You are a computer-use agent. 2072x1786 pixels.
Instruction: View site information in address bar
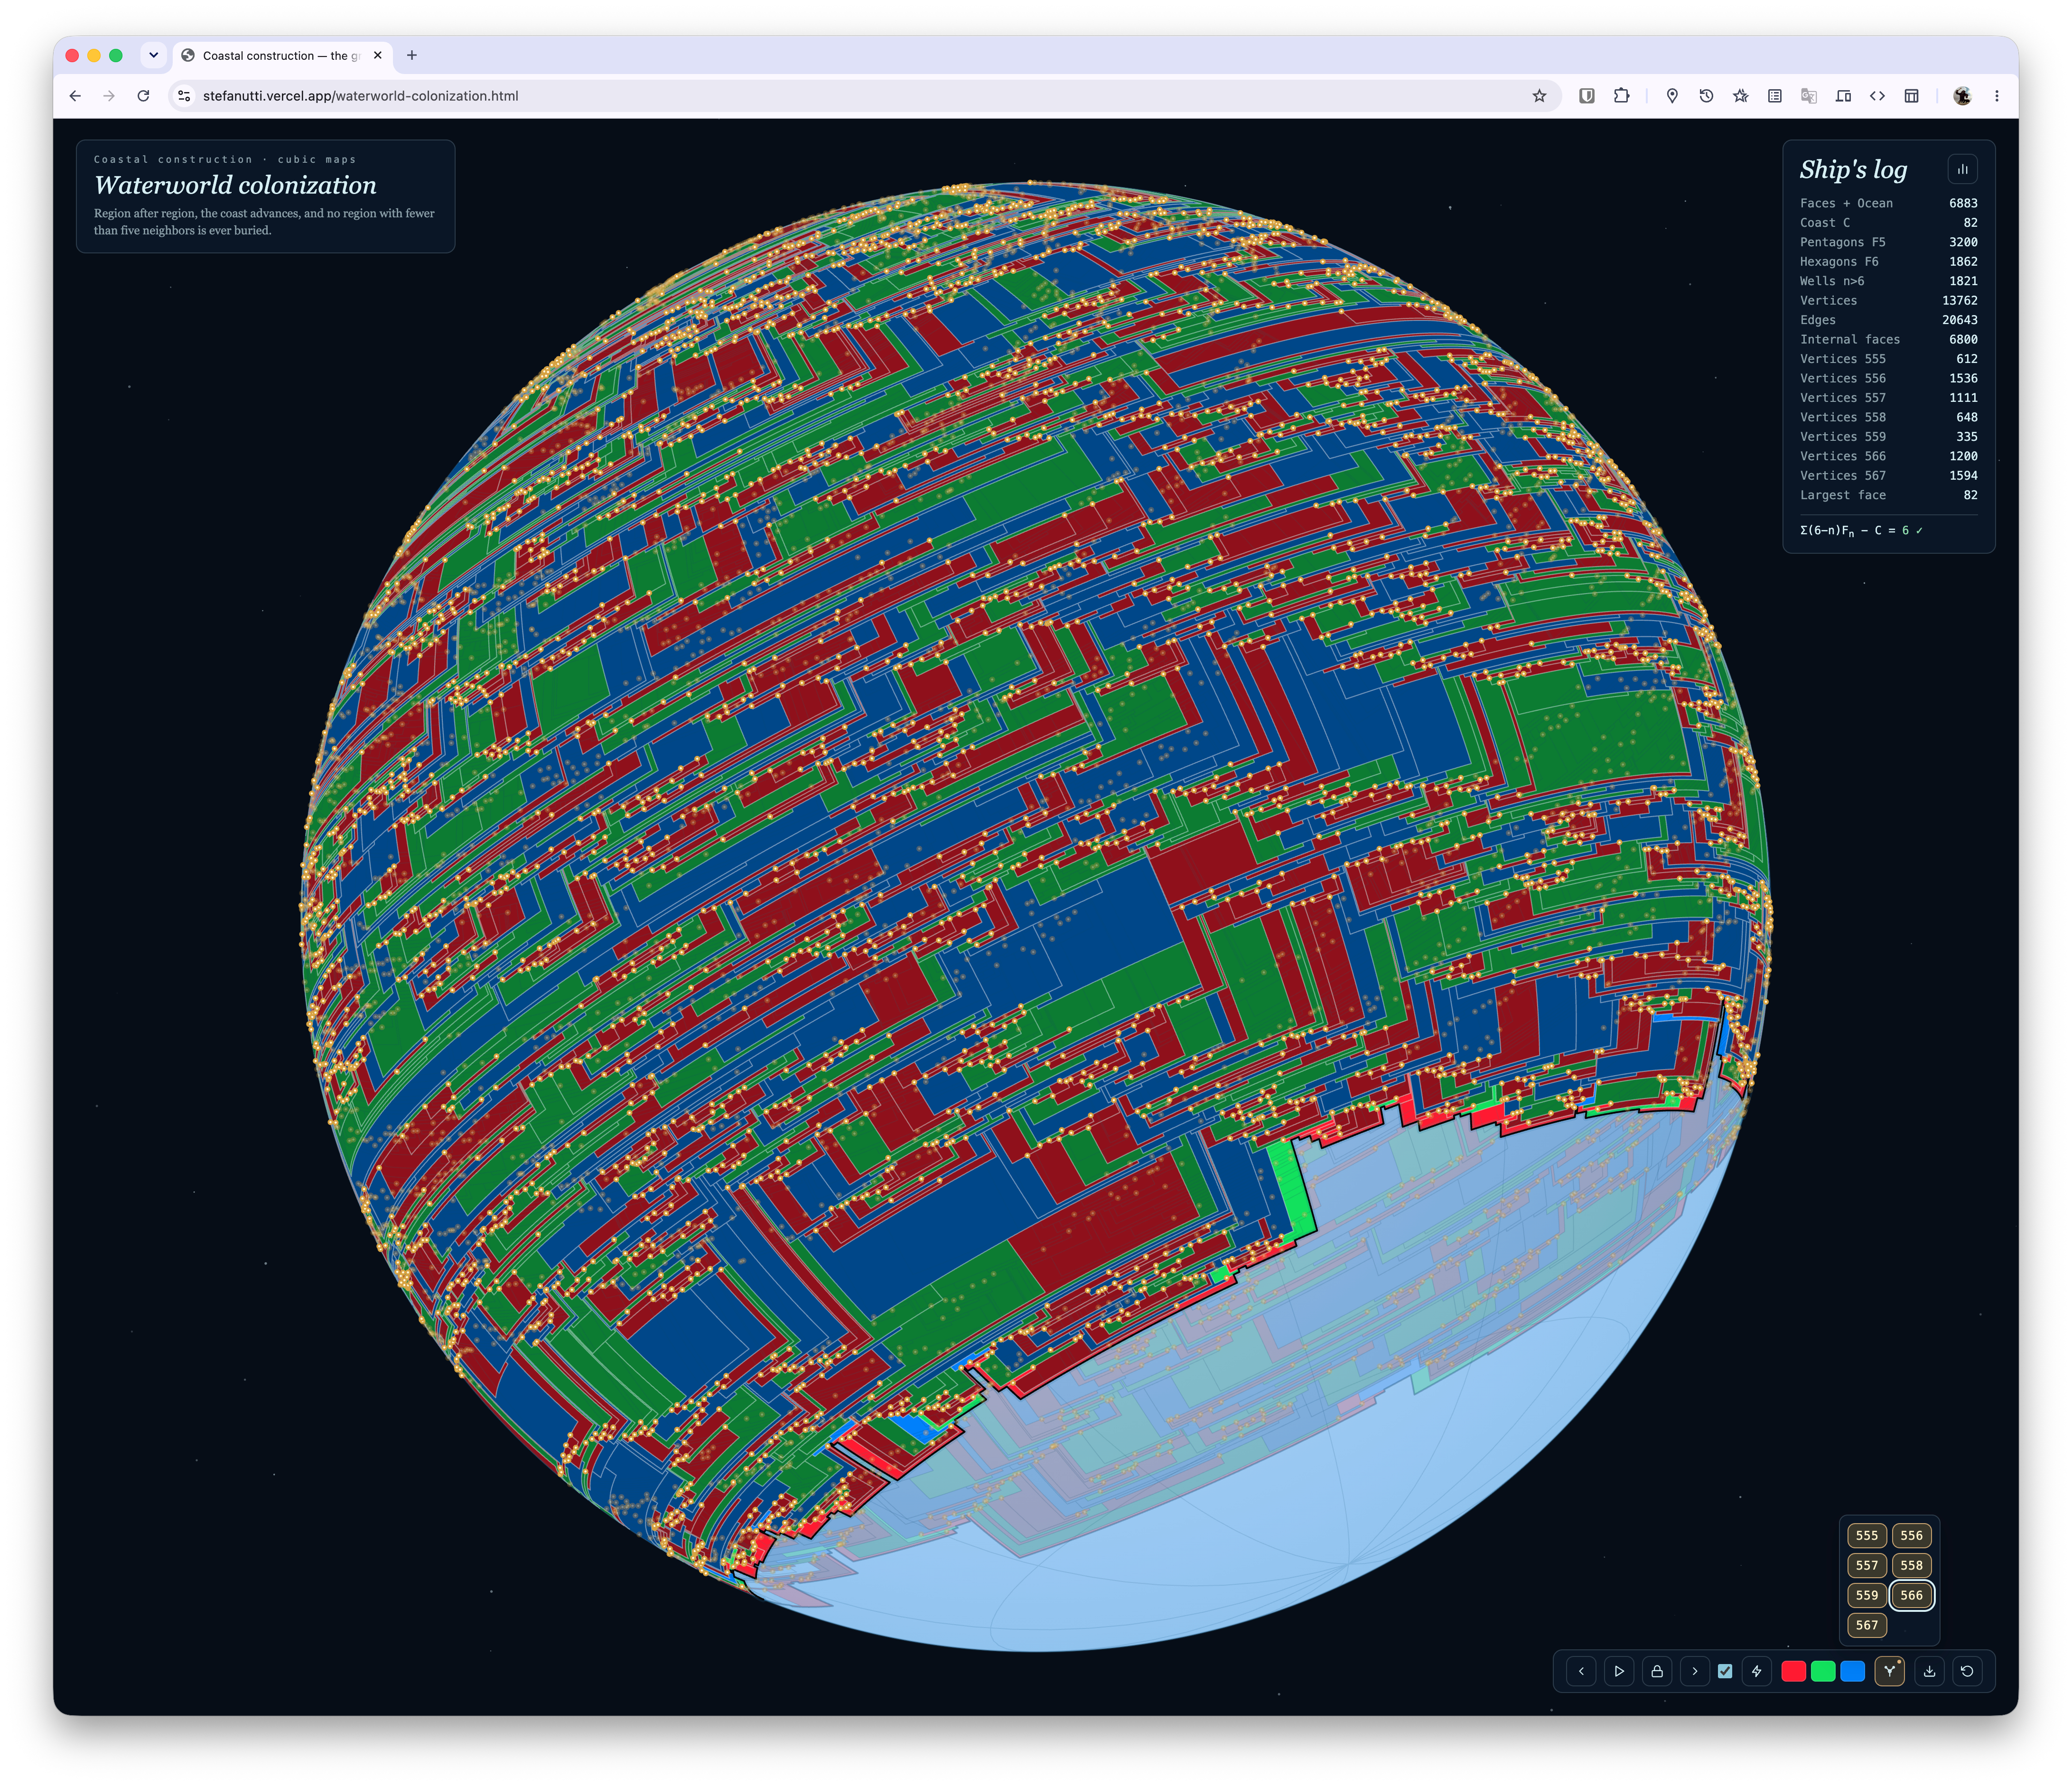tap(184, 96)
